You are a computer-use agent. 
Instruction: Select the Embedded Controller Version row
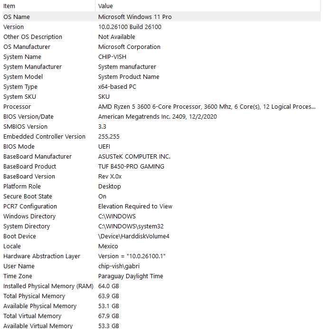coord(161,136)
